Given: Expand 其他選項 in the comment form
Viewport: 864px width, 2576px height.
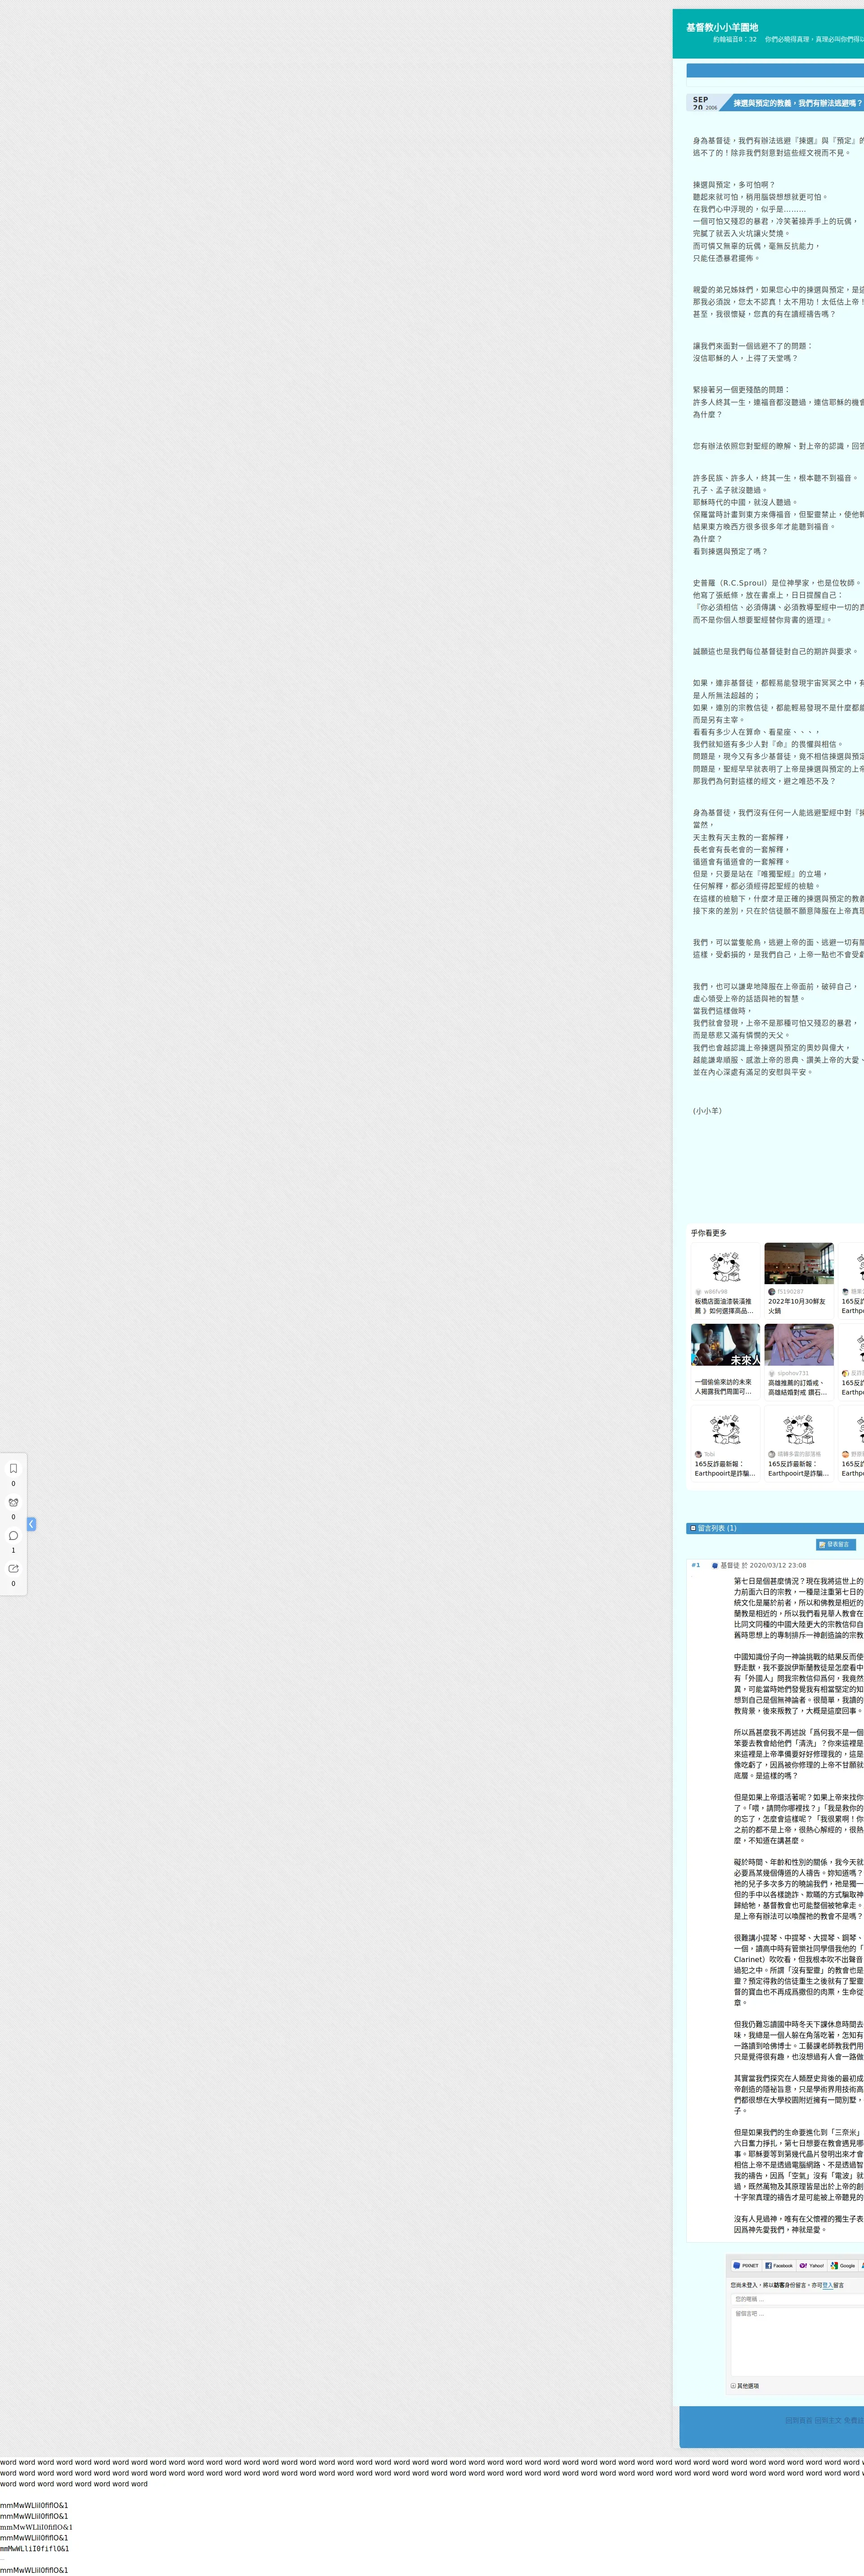Looking at the screenshot, I should pos(745,2386).
